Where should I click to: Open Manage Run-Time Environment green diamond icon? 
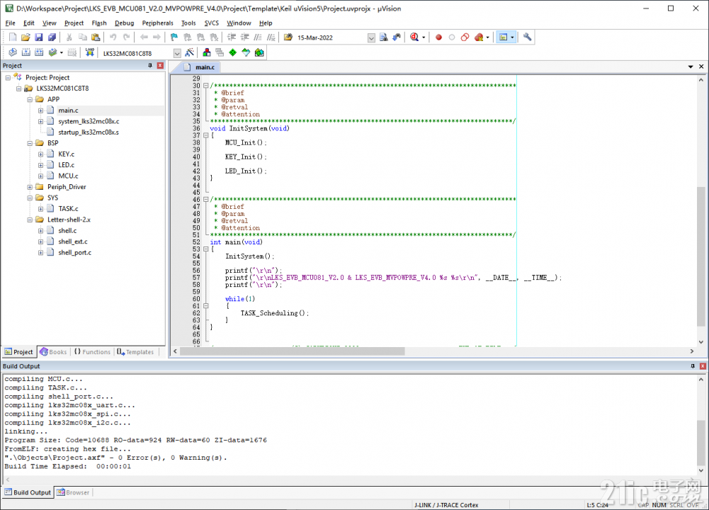pos(233,53)
